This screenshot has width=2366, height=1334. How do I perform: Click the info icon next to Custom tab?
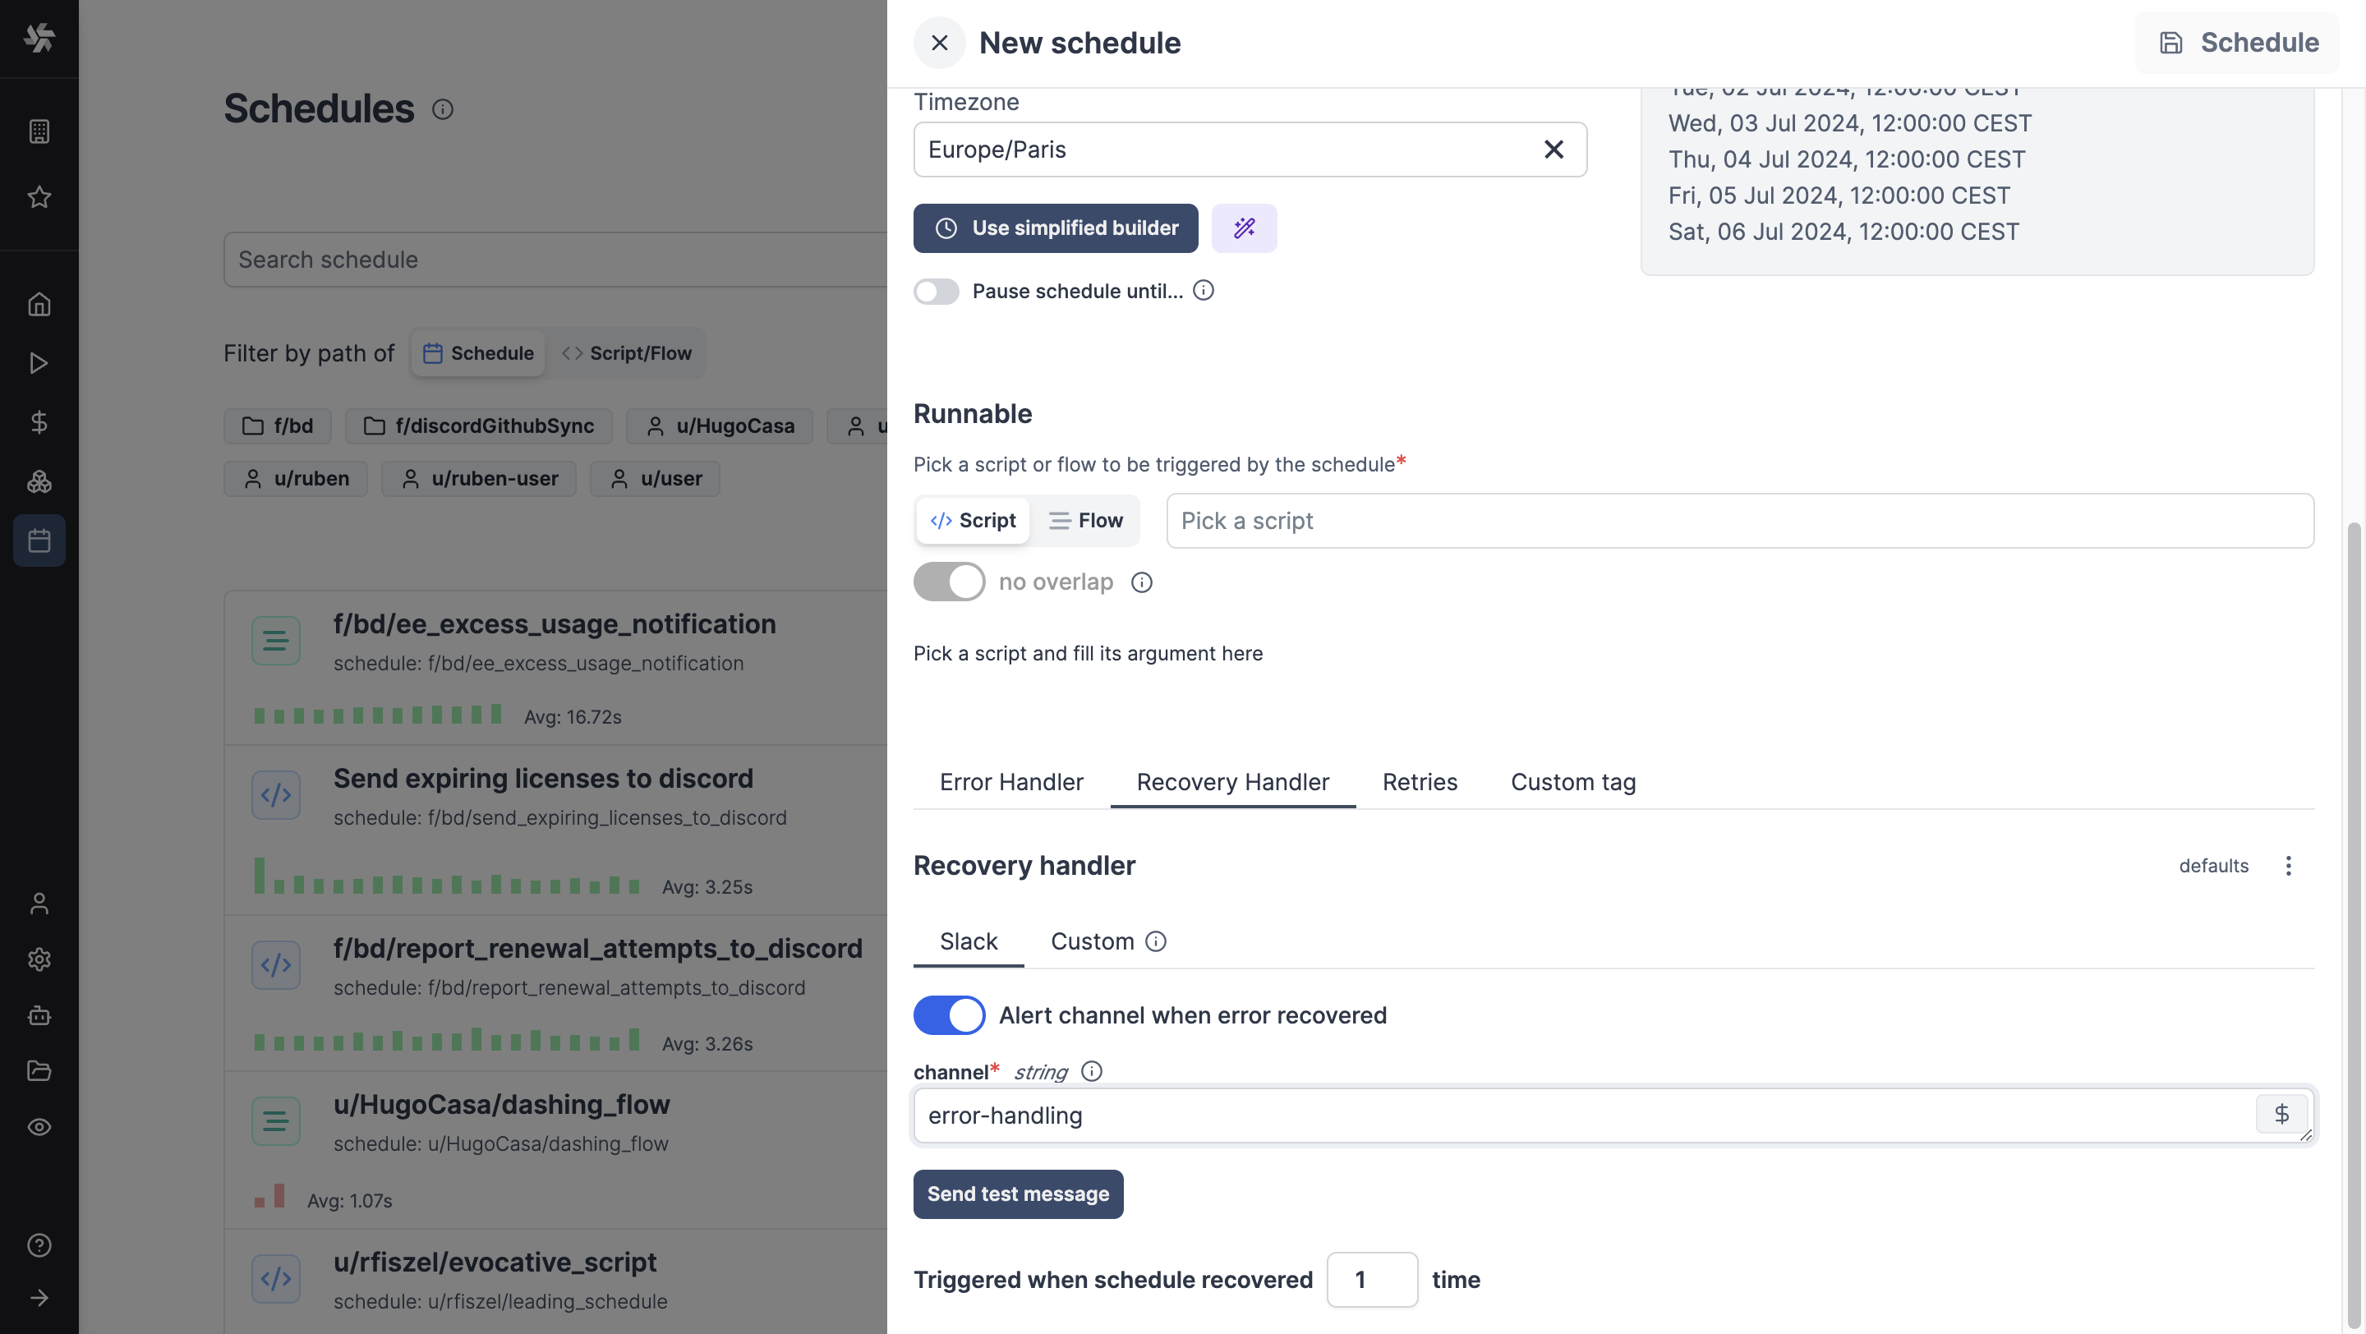(1157, 942)
